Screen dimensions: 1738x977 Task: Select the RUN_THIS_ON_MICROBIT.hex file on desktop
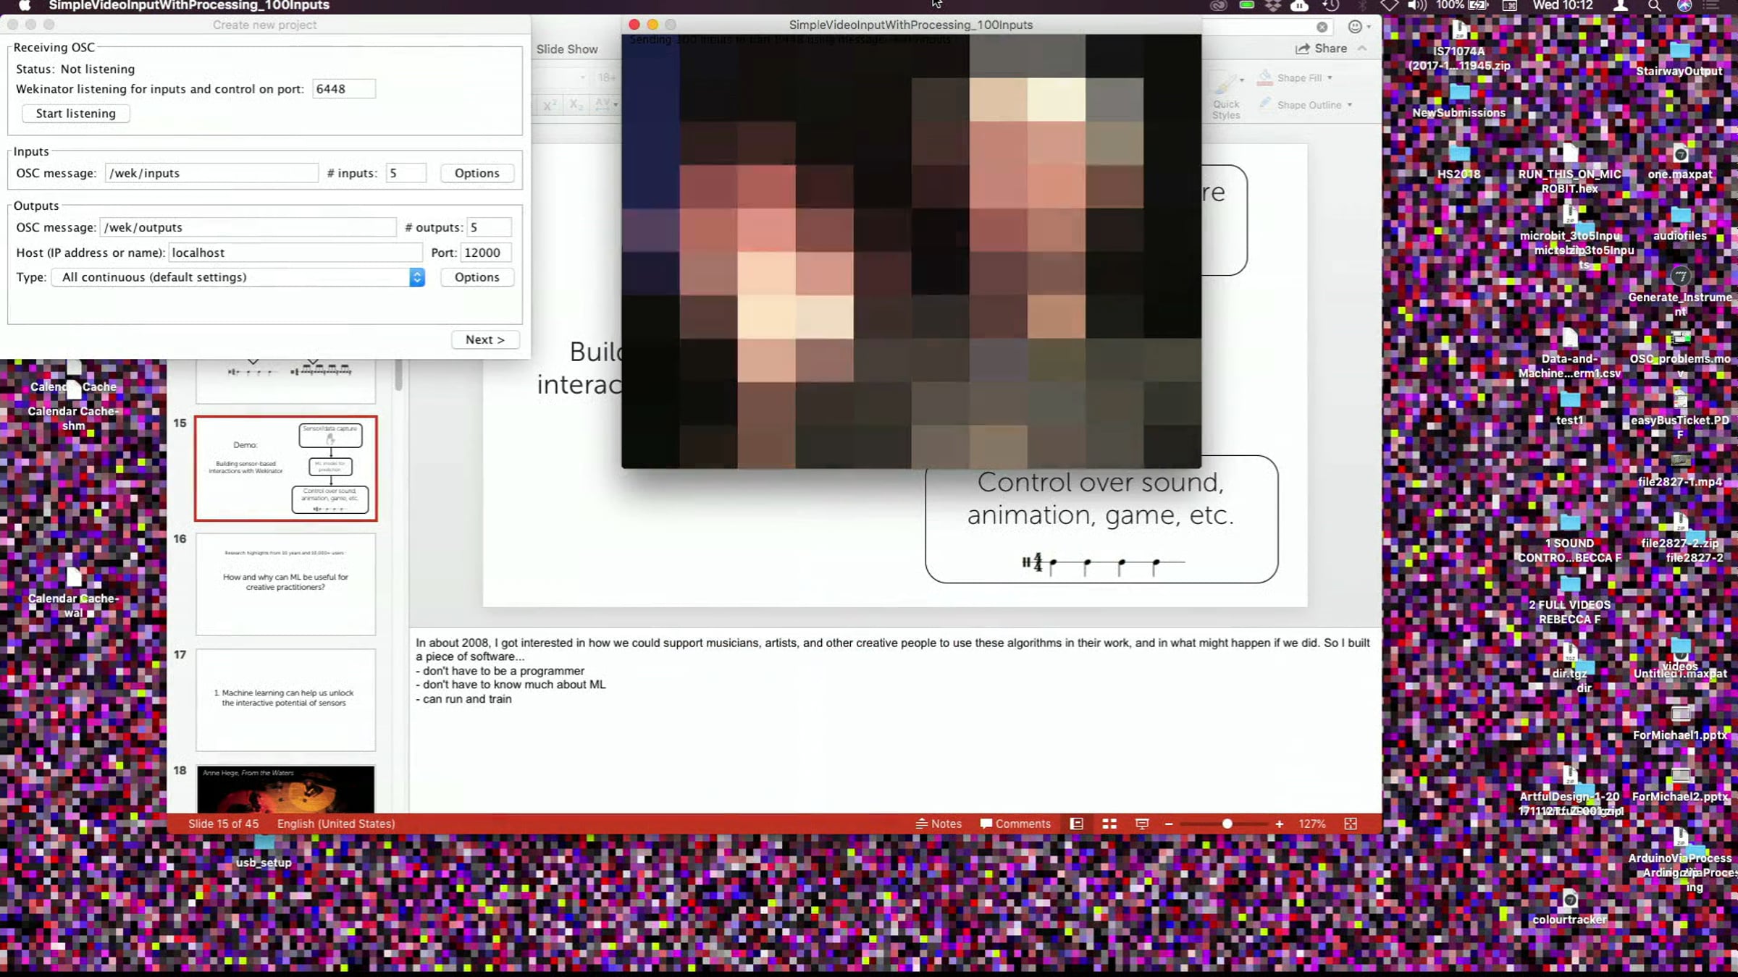pyautogui.click(x=1570, y=169)
